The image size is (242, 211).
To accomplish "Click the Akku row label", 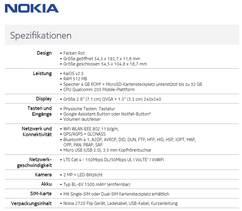I will (46, 184).
